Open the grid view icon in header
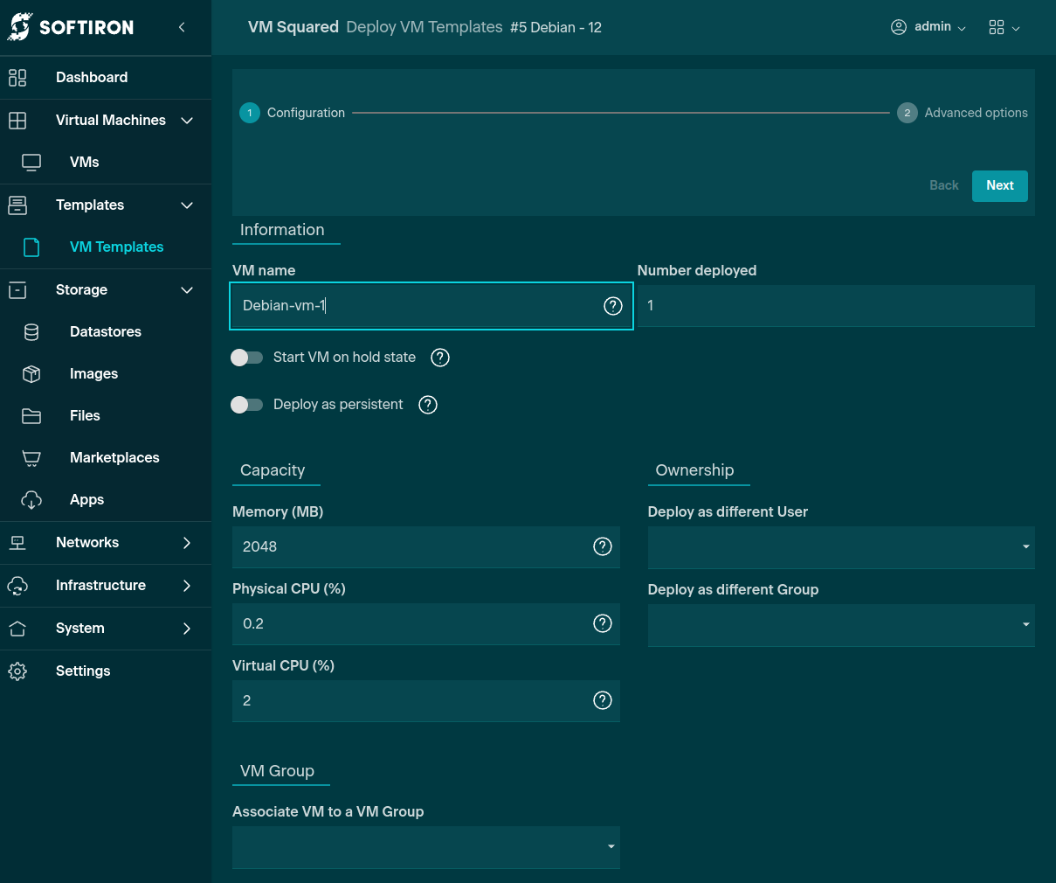The image size is (1056, 883). 1003,27
